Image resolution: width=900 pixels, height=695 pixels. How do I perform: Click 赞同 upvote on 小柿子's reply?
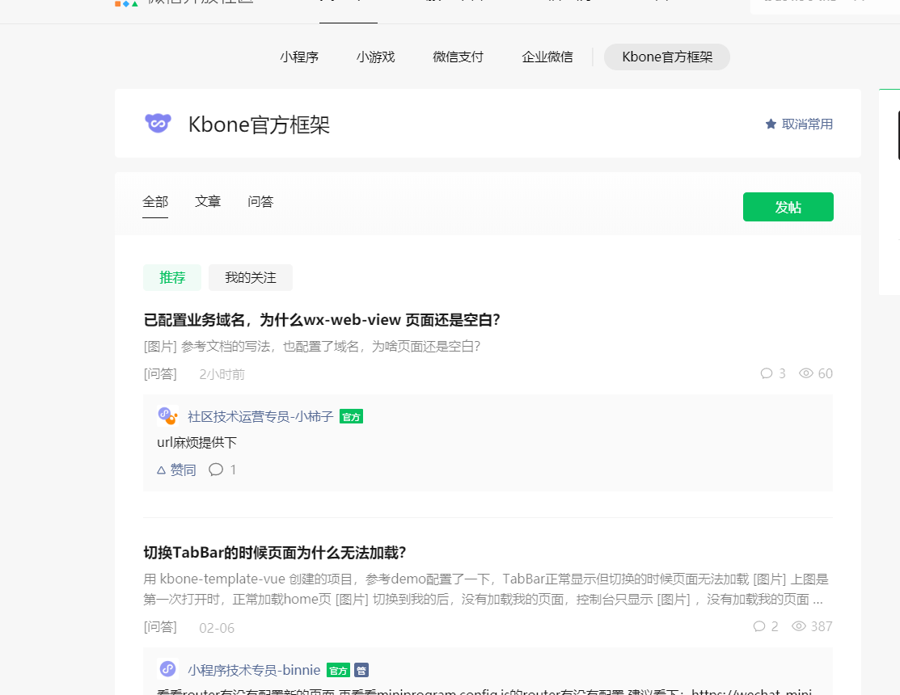[x=177, y=470]
